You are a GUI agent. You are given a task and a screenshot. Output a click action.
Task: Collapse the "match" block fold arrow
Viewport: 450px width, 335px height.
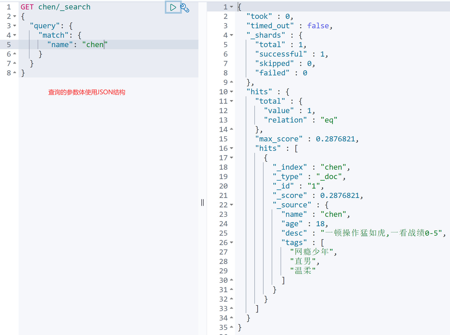[14, 35]
